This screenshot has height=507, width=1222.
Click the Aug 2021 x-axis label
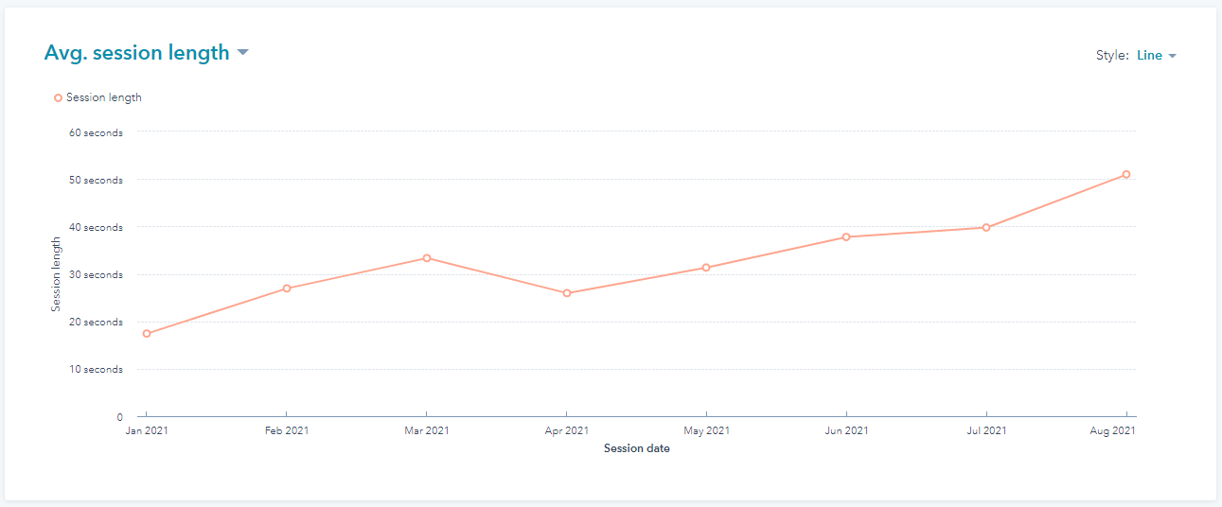tap(1112, 431)
